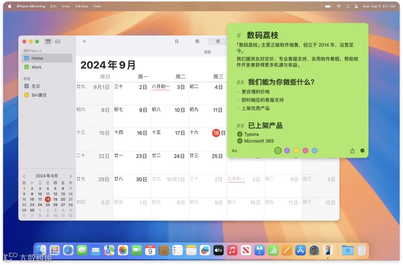This screenshot has height=265, width=403.
Task: Toggle the Home calendar checkbox
Action: coord(26,58)
